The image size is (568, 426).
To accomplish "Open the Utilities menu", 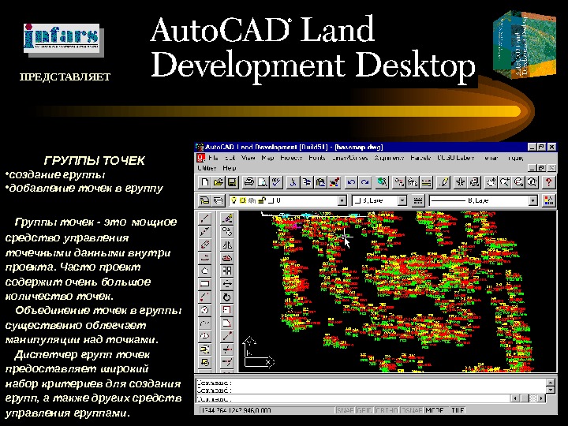I will point(207,168).
